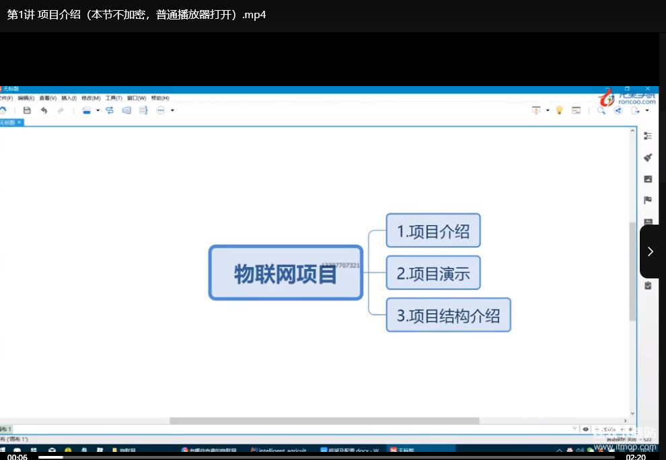Image resolution: width=666 pixels, height=460 pixels.
Task: Click the share icon in the toolbar
Action: [x=618, y=110]
